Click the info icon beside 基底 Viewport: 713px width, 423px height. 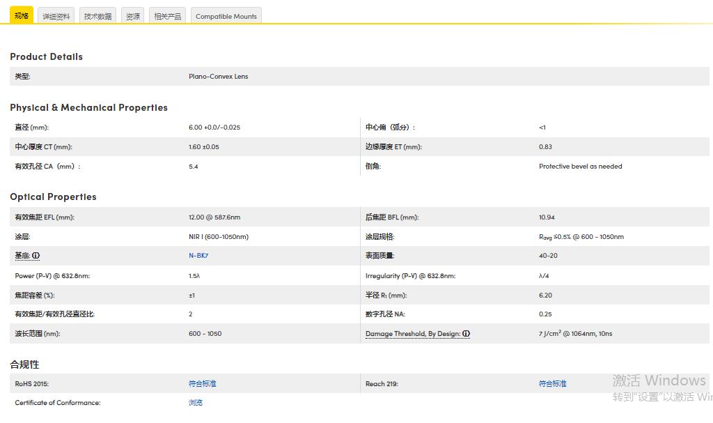pos(36,256)
